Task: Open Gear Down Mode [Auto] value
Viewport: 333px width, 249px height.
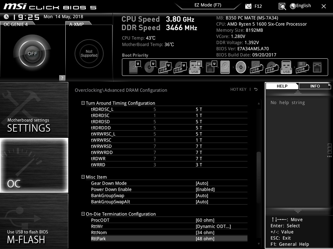Action: pos(202,183)
